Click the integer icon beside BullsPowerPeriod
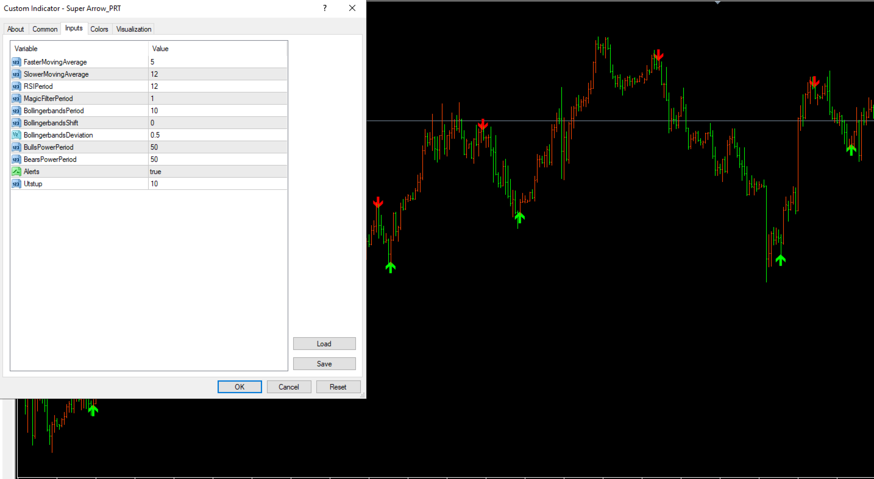 16,147
